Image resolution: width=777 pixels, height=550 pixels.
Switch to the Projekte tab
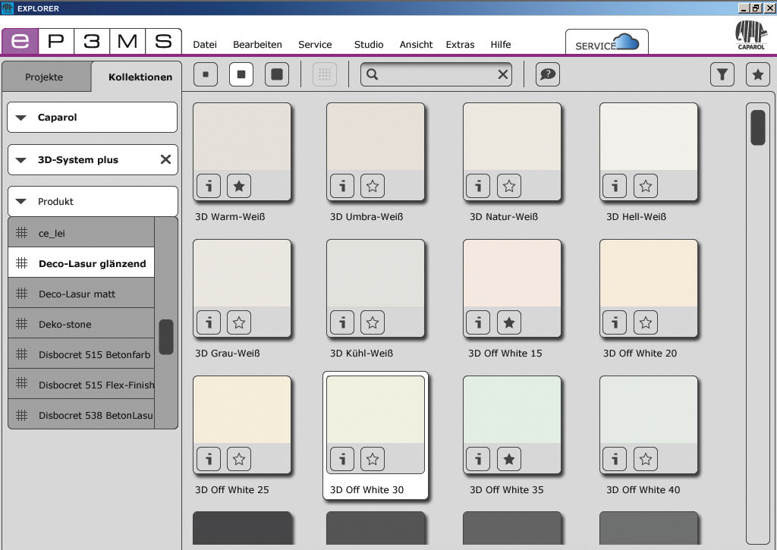(x=44, y=77)
